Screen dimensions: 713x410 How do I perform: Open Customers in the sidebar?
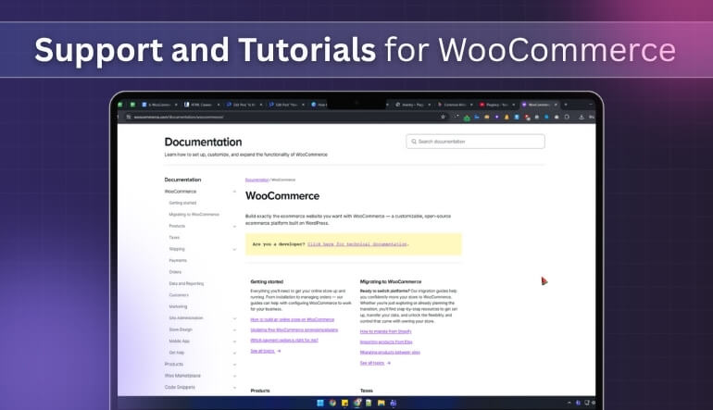click(x=179, y=295)
